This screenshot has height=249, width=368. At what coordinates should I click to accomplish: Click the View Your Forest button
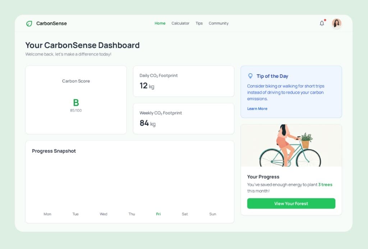pos(291,203)
